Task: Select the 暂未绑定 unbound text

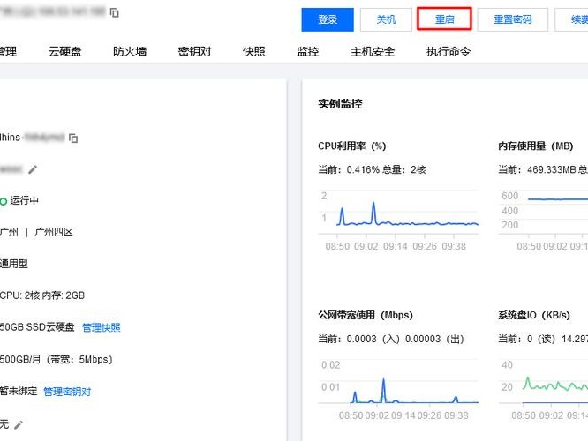Action: (x=19, y=392)
